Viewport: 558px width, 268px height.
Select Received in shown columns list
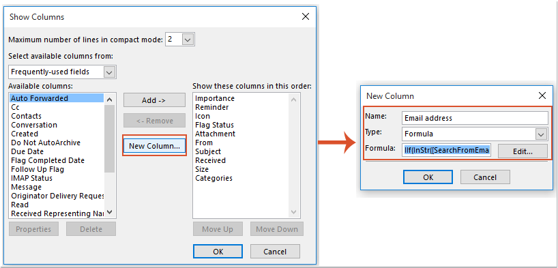pyautogui.click(x=241, y=160)
